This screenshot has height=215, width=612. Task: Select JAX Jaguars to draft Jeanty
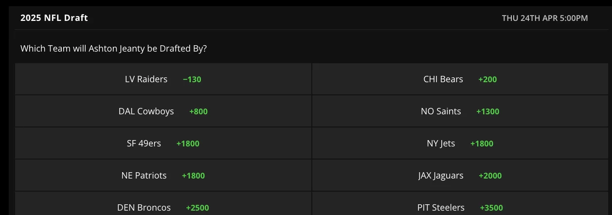(460, 176)
